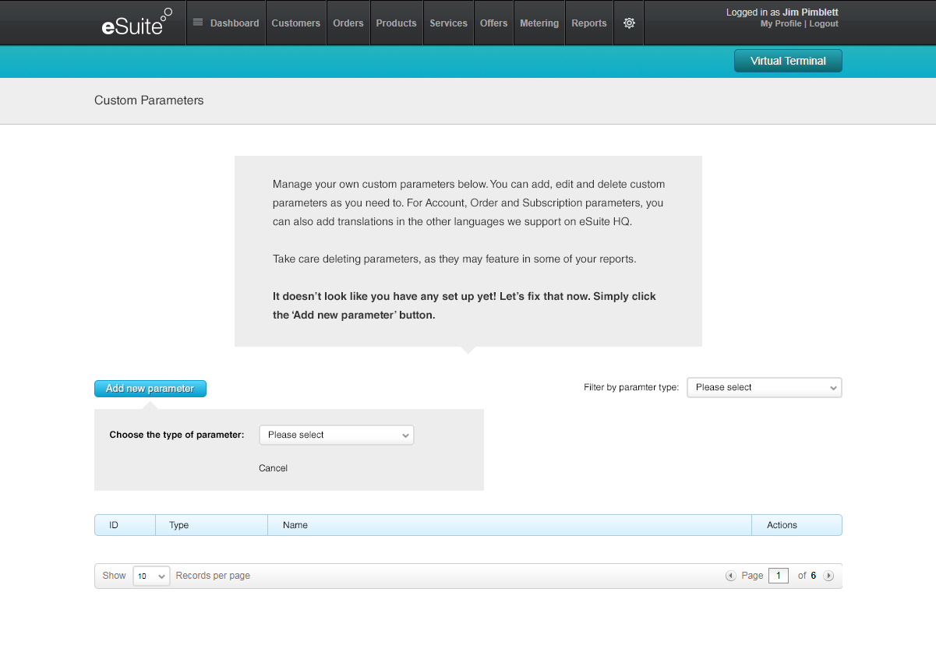Click the page number input field
Screen dimensions: 936x645
[778, 576]
